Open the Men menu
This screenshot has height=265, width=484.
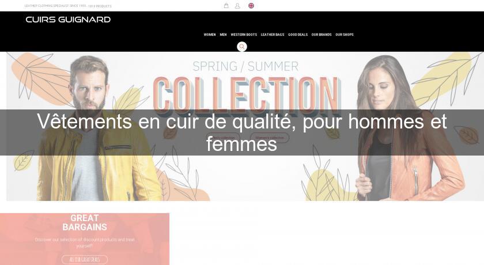coord(223,35)
